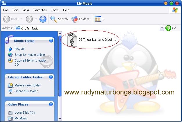Viewport: 182px width, 122px height.
Task: Click the Forward arrow button
Action: [x=29, y=19]
